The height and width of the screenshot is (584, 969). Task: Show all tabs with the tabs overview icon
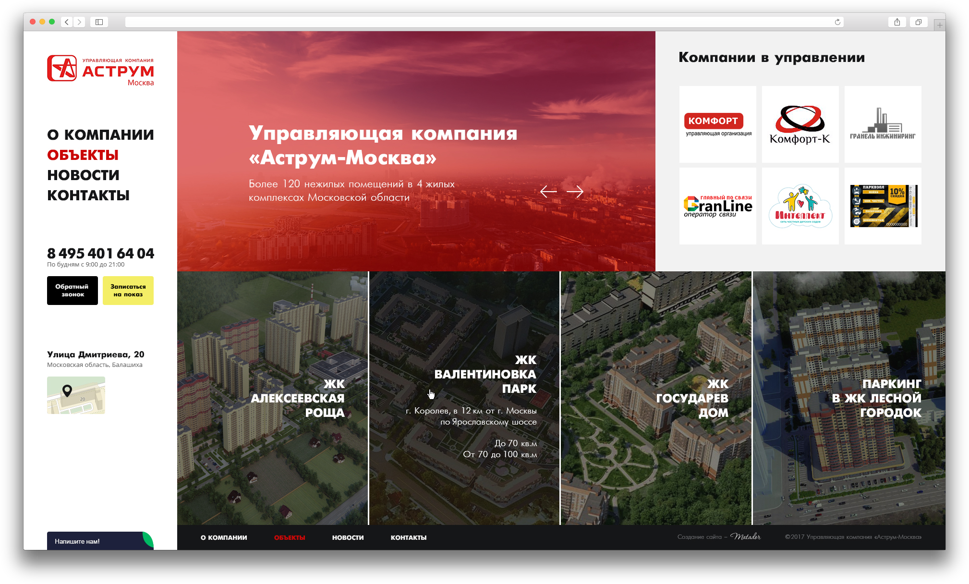pyautogui.click(x=918, y=22)
